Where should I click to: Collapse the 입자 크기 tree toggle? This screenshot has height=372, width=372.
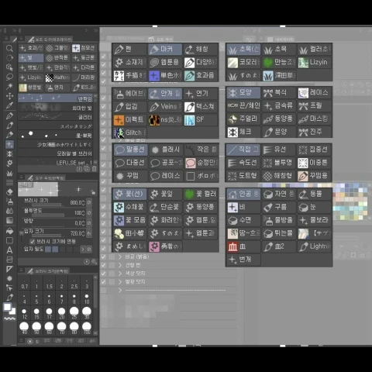(22, 232)
